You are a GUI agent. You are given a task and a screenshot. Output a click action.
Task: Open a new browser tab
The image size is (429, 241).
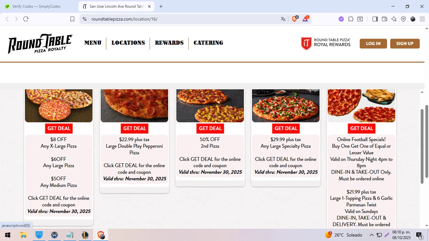161,6
